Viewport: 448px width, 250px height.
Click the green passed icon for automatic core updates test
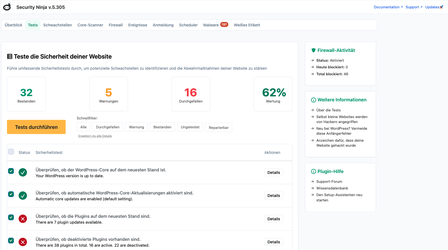pos(23,196)
